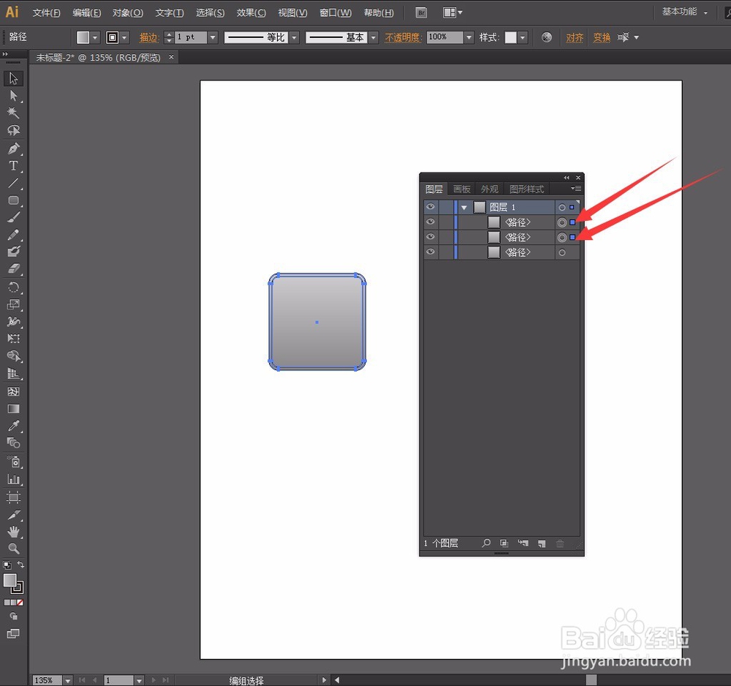Open the 对象(O) menu
The width and height of the screenshot is (731, 686).
128,12
